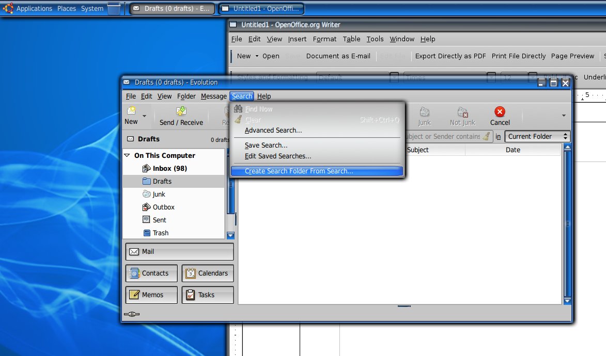Open the Tools menu in Writer
This screenshot has height=356, width=606.
pos(375,39)
